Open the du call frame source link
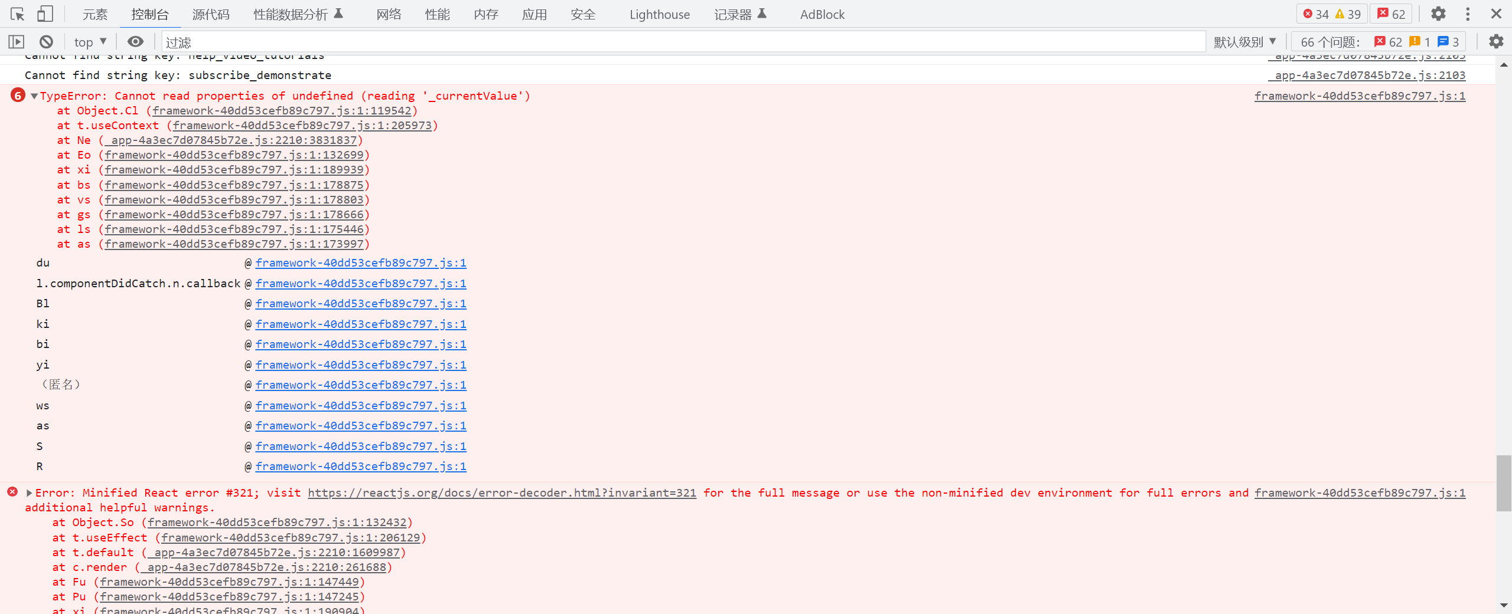The height and width of the screenshot is (614, 1512). click(361, 262)
